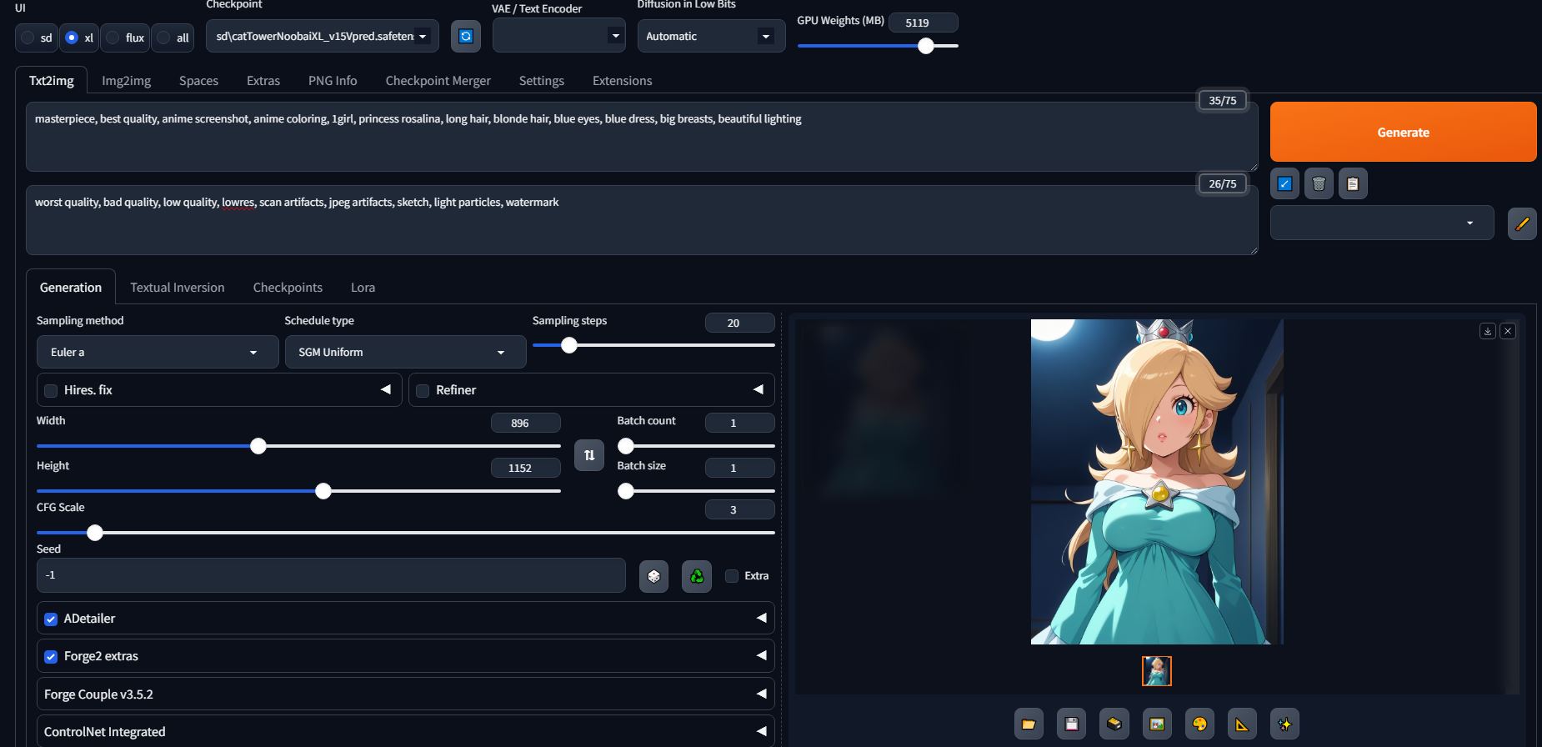
Task: Expand the Forge Couple v3.5.2 section
Action: tap(406, 694)
